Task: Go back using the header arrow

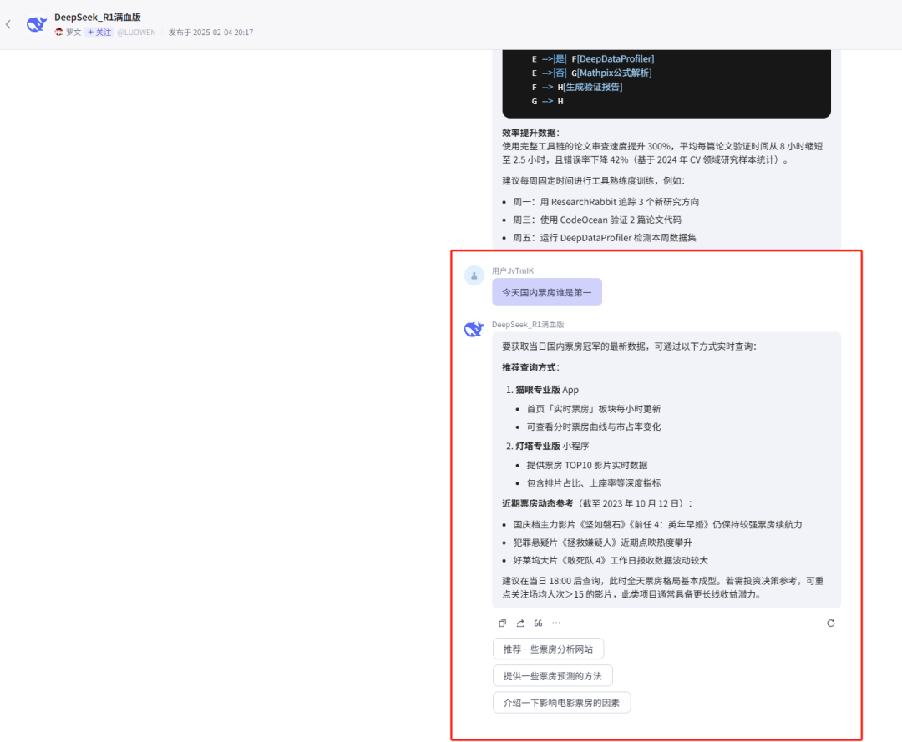Action: click(8, 24)
